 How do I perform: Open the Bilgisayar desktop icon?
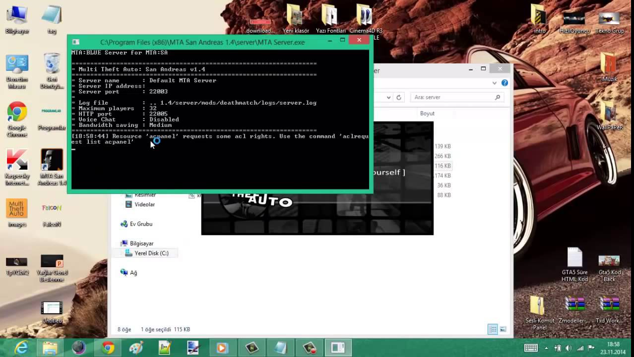tap(17, 20)
